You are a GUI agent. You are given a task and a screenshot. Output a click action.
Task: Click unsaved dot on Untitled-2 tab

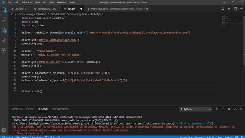coord(147,9)
